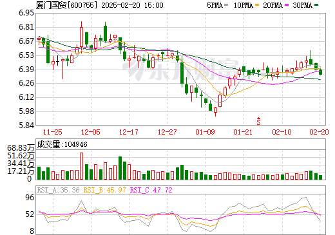Click the 51.62万 volume axis label
Image resolution: width=335 pixels, height=235 pixels.
pos(21,156)
